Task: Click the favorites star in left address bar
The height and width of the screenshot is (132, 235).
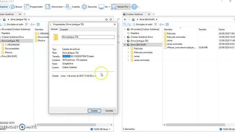Action: tap(106, 19)
